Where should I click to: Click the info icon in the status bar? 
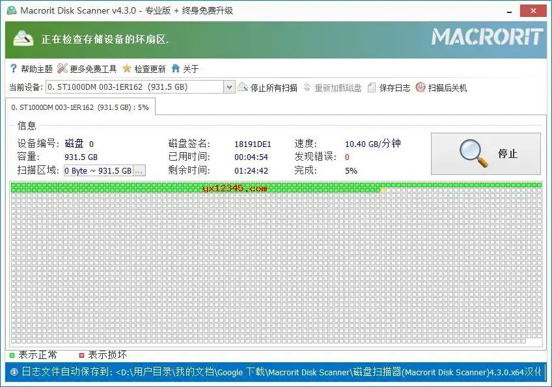(x=14, y=372)
